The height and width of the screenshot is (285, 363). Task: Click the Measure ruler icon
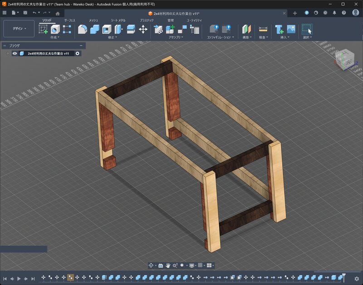coord(263,29)
